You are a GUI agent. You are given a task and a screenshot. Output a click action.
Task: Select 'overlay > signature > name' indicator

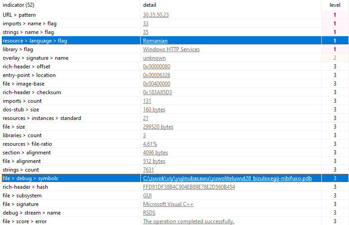click(36, 58)
